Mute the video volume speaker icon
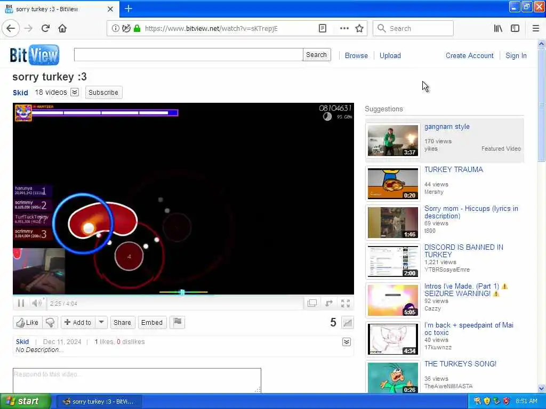Viewport: 546px width, 409px height. coord(36,303)
